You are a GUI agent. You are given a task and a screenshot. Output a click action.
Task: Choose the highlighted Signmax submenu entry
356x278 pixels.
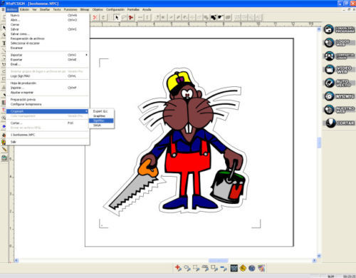click(101, 120)
